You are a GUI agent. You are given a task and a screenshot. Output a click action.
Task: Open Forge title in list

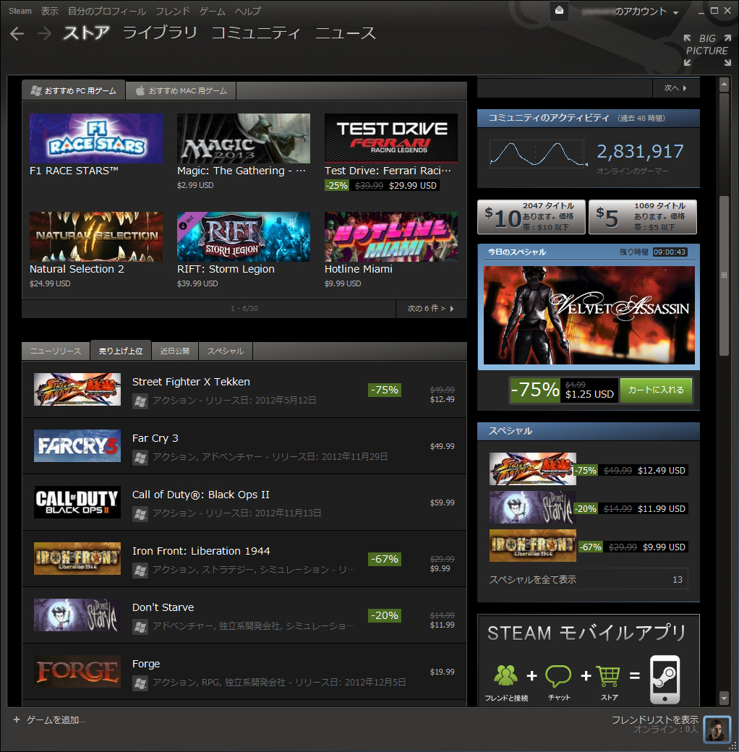[x=146, y=664]
